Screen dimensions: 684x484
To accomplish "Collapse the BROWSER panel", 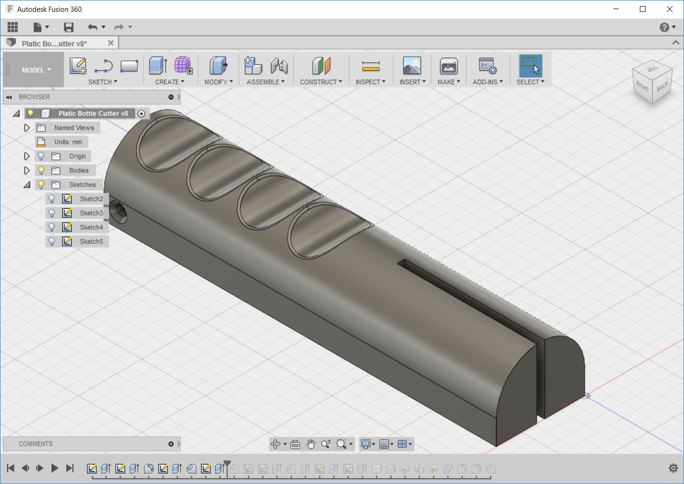I will tap(9, 97).
